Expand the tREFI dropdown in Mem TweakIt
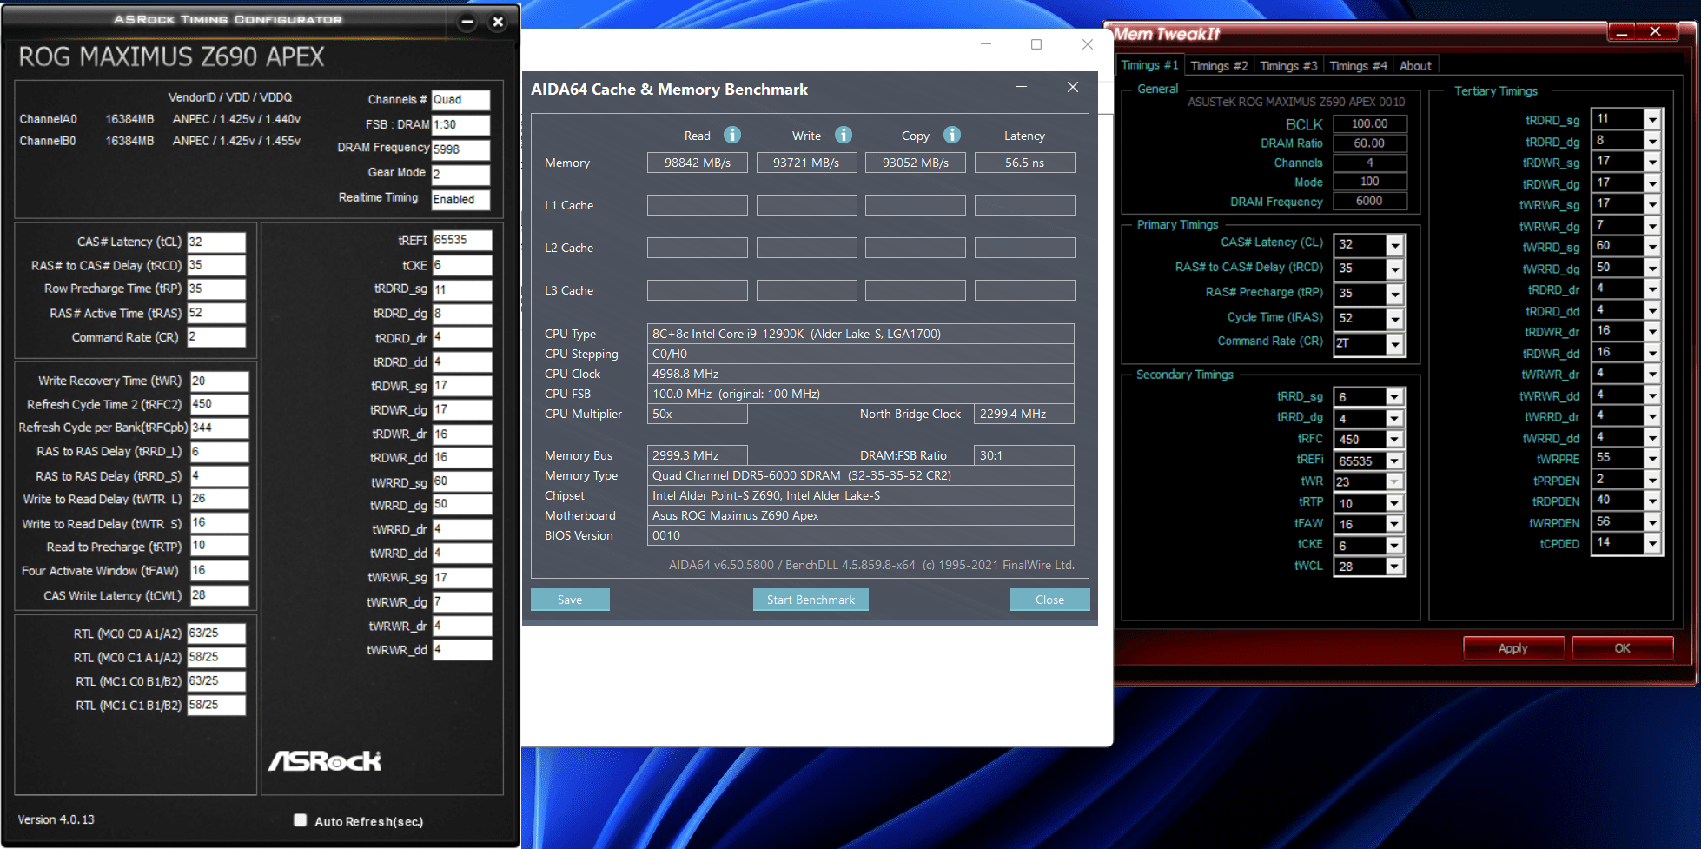This screenshot has width=1701, height=849. point(1394,461)
